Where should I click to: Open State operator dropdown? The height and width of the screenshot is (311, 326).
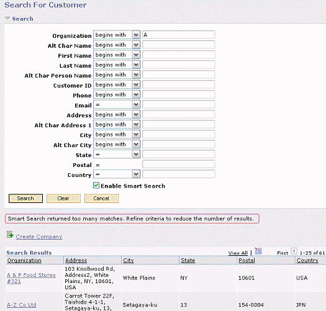tap(117, 154)
